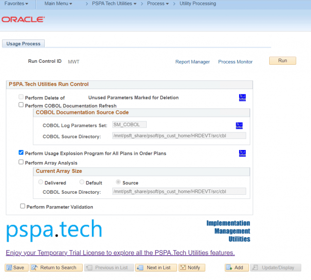Open setup icon beside Unused Parameters Marked for Deletion
This screenshot has width=311, height=280.
pos(242,97)
